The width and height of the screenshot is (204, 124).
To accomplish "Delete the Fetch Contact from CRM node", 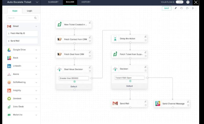I will click(x=90, y=41).
